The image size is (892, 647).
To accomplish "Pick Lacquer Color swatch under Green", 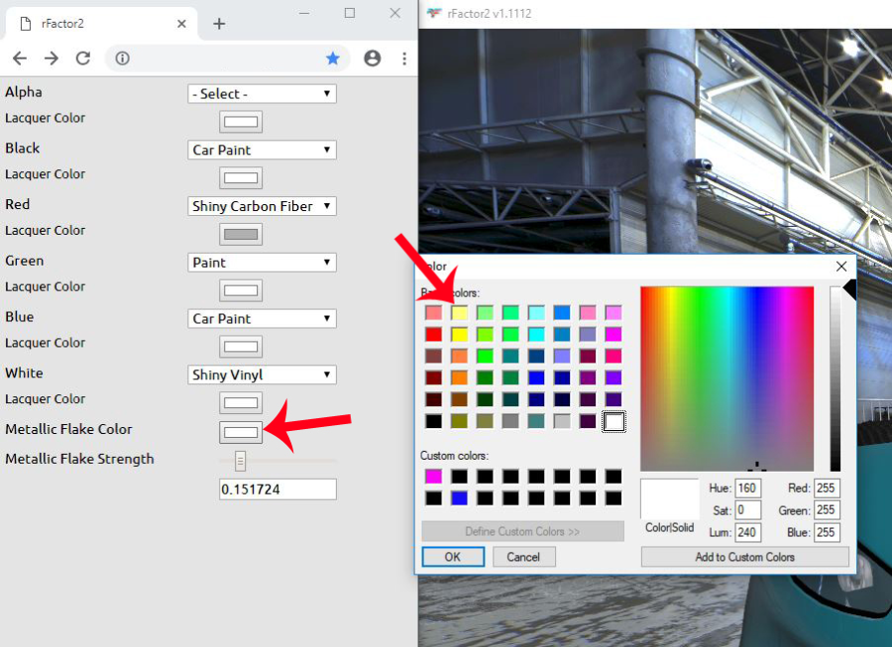I will (x=241, y=290).
